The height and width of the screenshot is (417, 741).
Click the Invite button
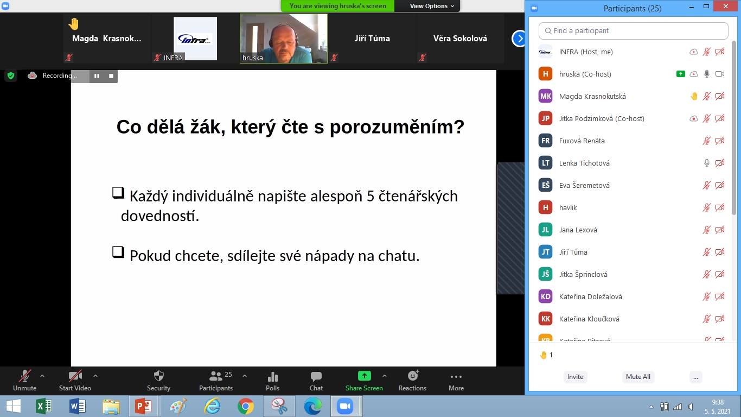tap(575, 377)
